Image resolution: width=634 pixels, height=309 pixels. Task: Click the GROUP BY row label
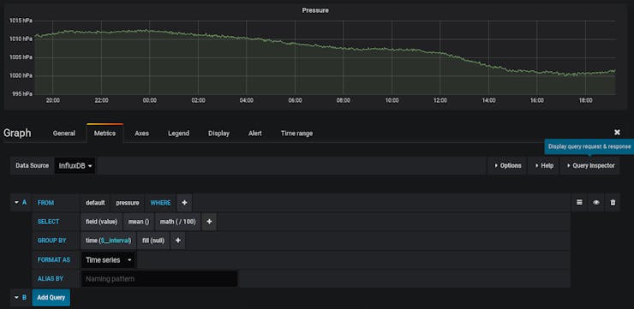51,241
